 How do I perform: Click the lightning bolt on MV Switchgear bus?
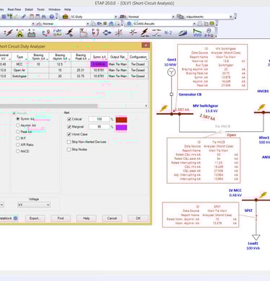click(x=164, y=108)
